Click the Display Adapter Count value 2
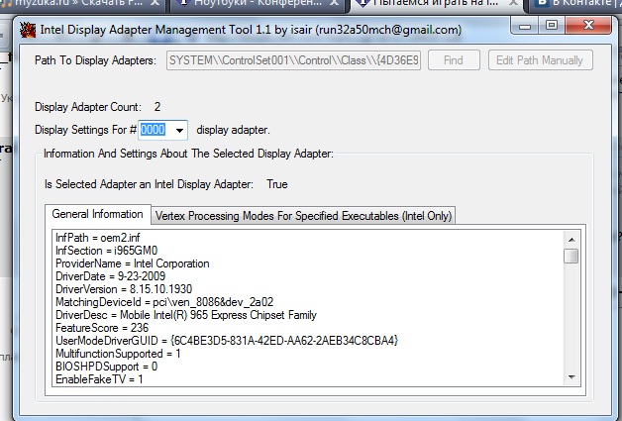Screen dimensions: 622x421 [157, 107]
